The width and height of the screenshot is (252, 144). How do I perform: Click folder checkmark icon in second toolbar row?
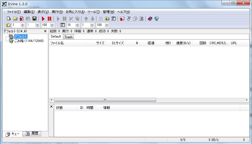pyautogui.click(x=8, y=25)
